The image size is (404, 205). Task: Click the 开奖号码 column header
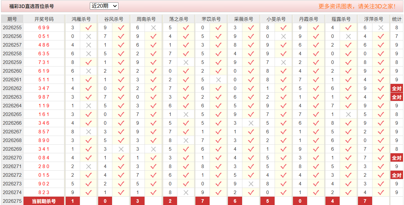(x=44, y=19)
